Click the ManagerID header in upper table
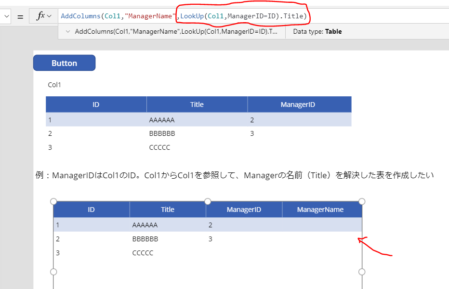 (x=300, y=105)
